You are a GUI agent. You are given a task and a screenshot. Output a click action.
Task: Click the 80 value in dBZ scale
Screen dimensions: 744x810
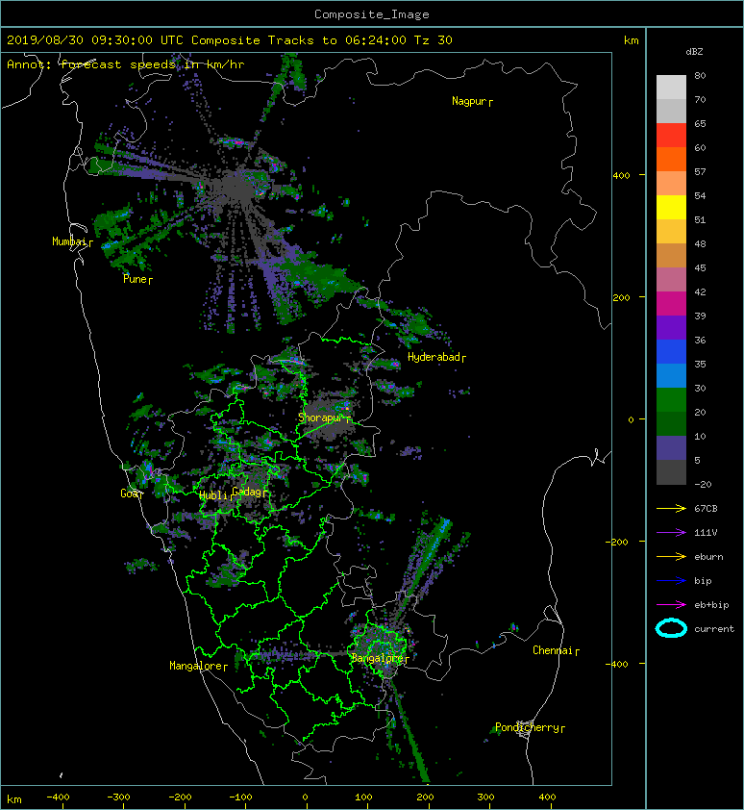pos(700,75)
